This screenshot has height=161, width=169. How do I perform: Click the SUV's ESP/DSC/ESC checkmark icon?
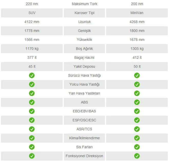click(32, 120)
